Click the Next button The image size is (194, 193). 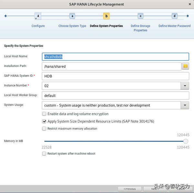pyautogui.click(x=155, y=189)
